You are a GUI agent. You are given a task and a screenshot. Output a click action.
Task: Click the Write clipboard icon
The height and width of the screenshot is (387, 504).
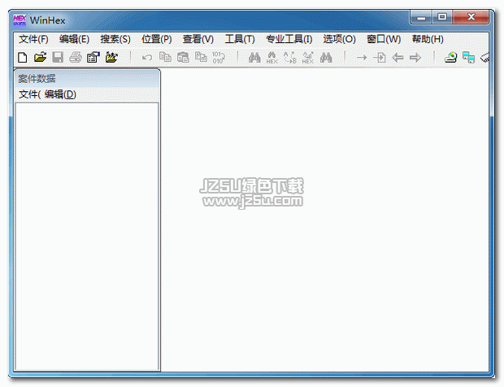point(202,57)
